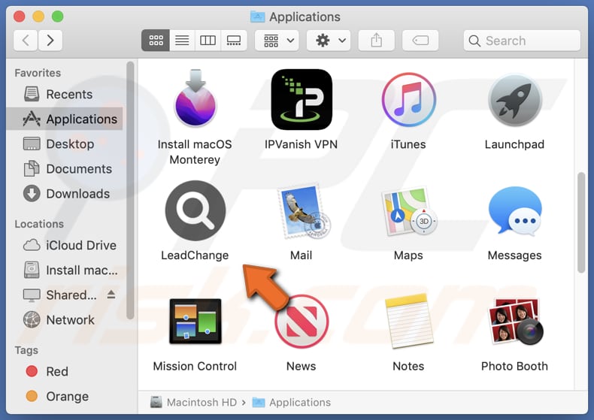
Task: Open Downloads in the sidebar
Action: 65,194
